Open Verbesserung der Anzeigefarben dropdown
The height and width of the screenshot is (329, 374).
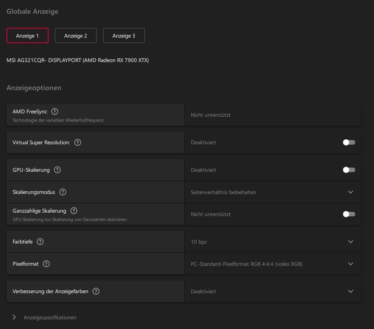pyautogui.click(x=273, y=291)
